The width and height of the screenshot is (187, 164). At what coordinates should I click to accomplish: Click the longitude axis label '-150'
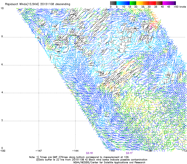[3, 151]
